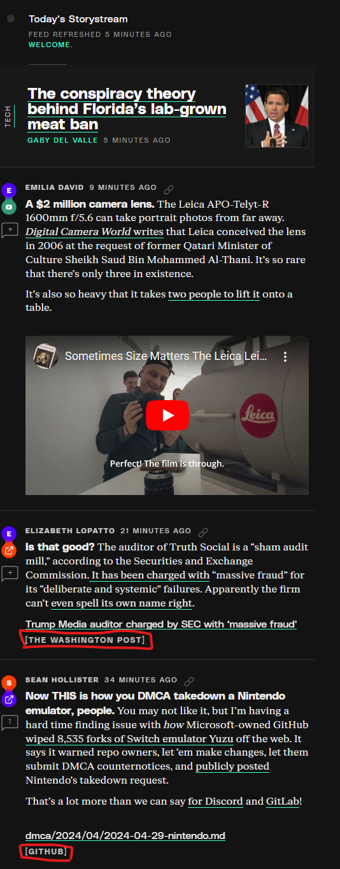Open the Trump Media auditor Washington Post link
This screenshot has height=869, width=340.
tap(161, 624)
